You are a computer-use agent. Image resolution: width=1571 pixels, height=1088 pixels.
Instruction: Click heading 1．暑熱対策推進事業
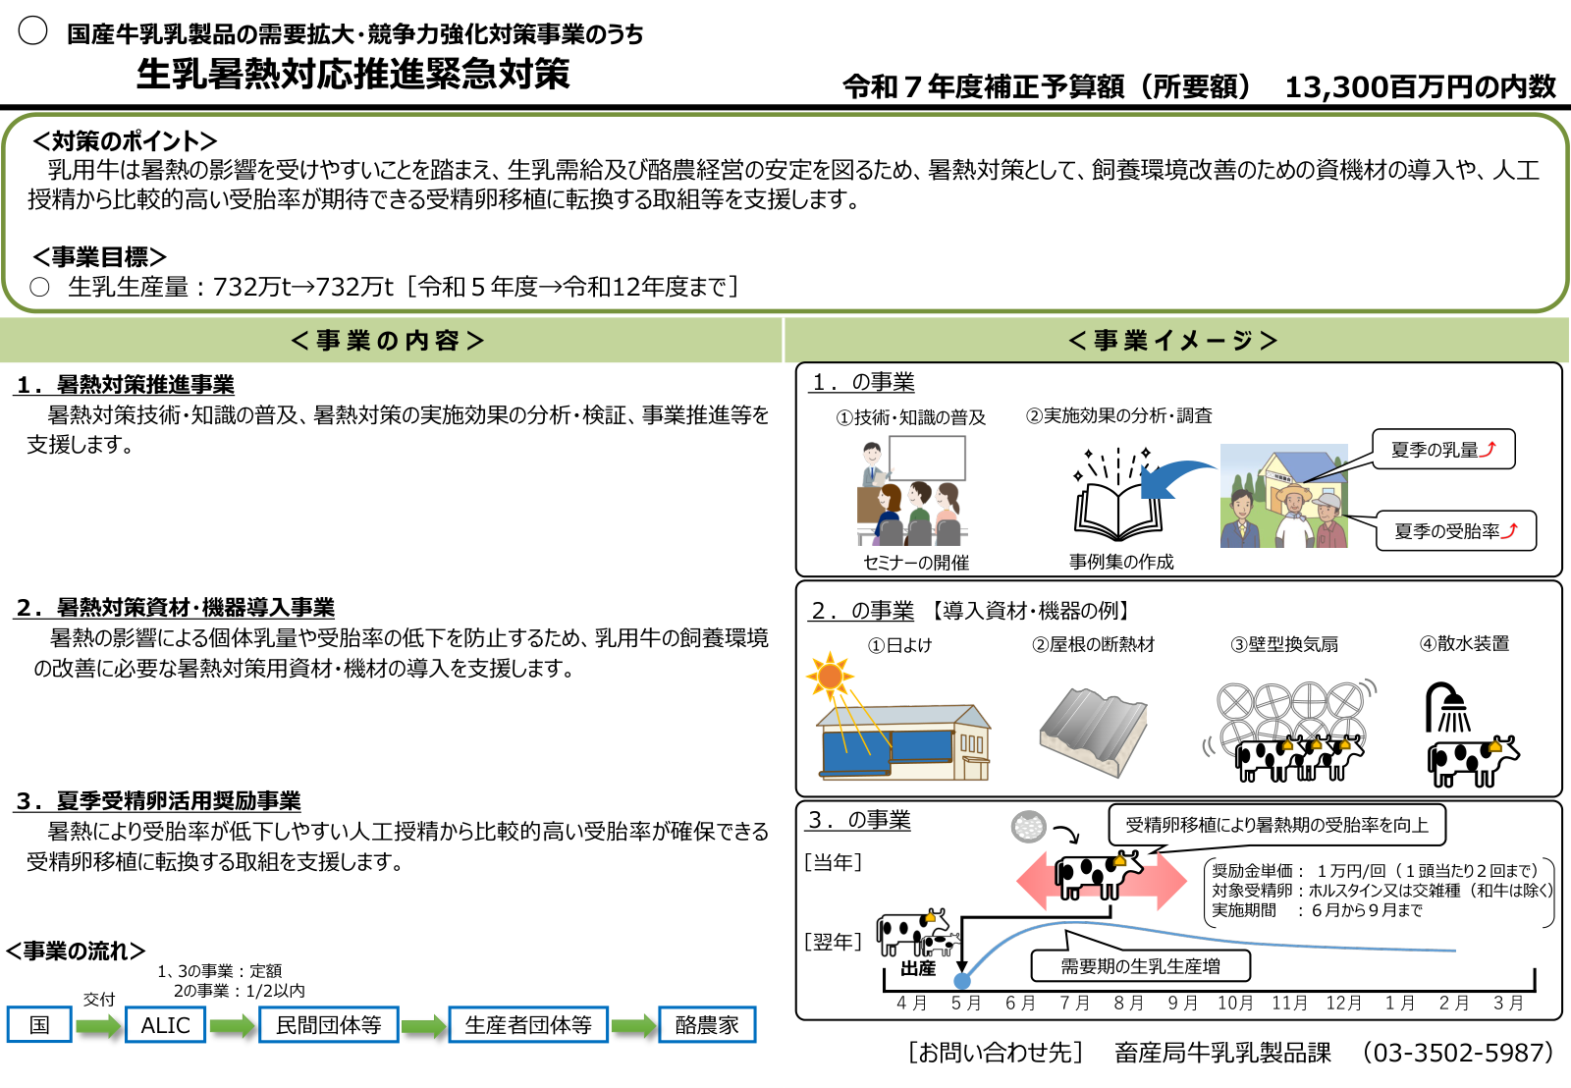125,385
